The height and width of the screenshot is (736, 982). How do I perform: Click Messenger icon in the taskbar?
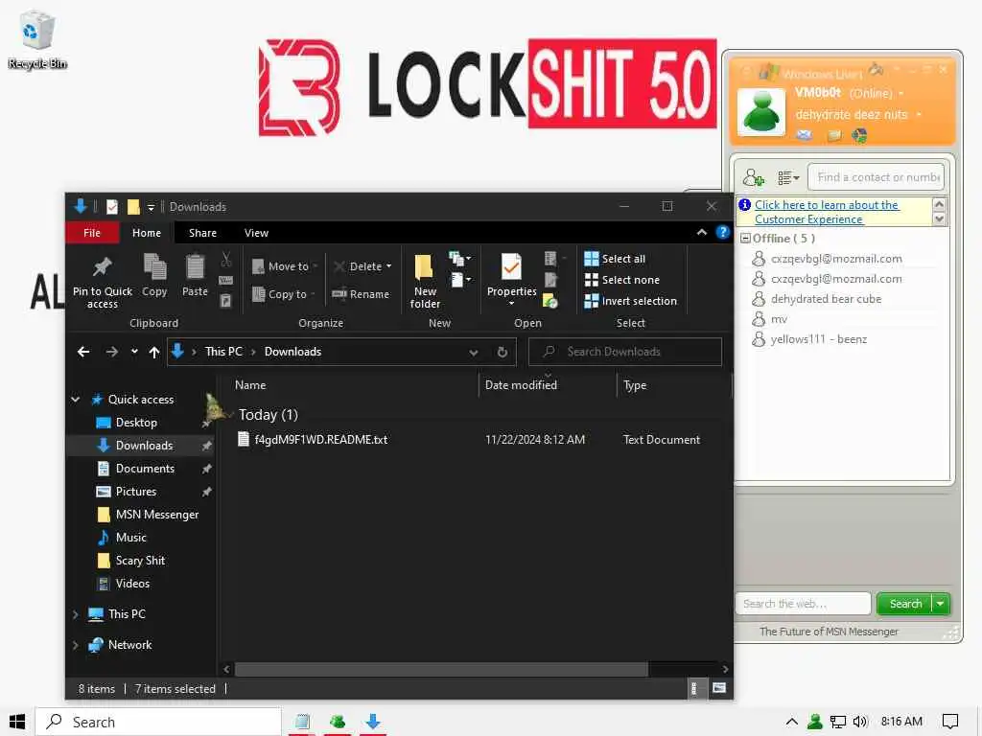point(337,722)
